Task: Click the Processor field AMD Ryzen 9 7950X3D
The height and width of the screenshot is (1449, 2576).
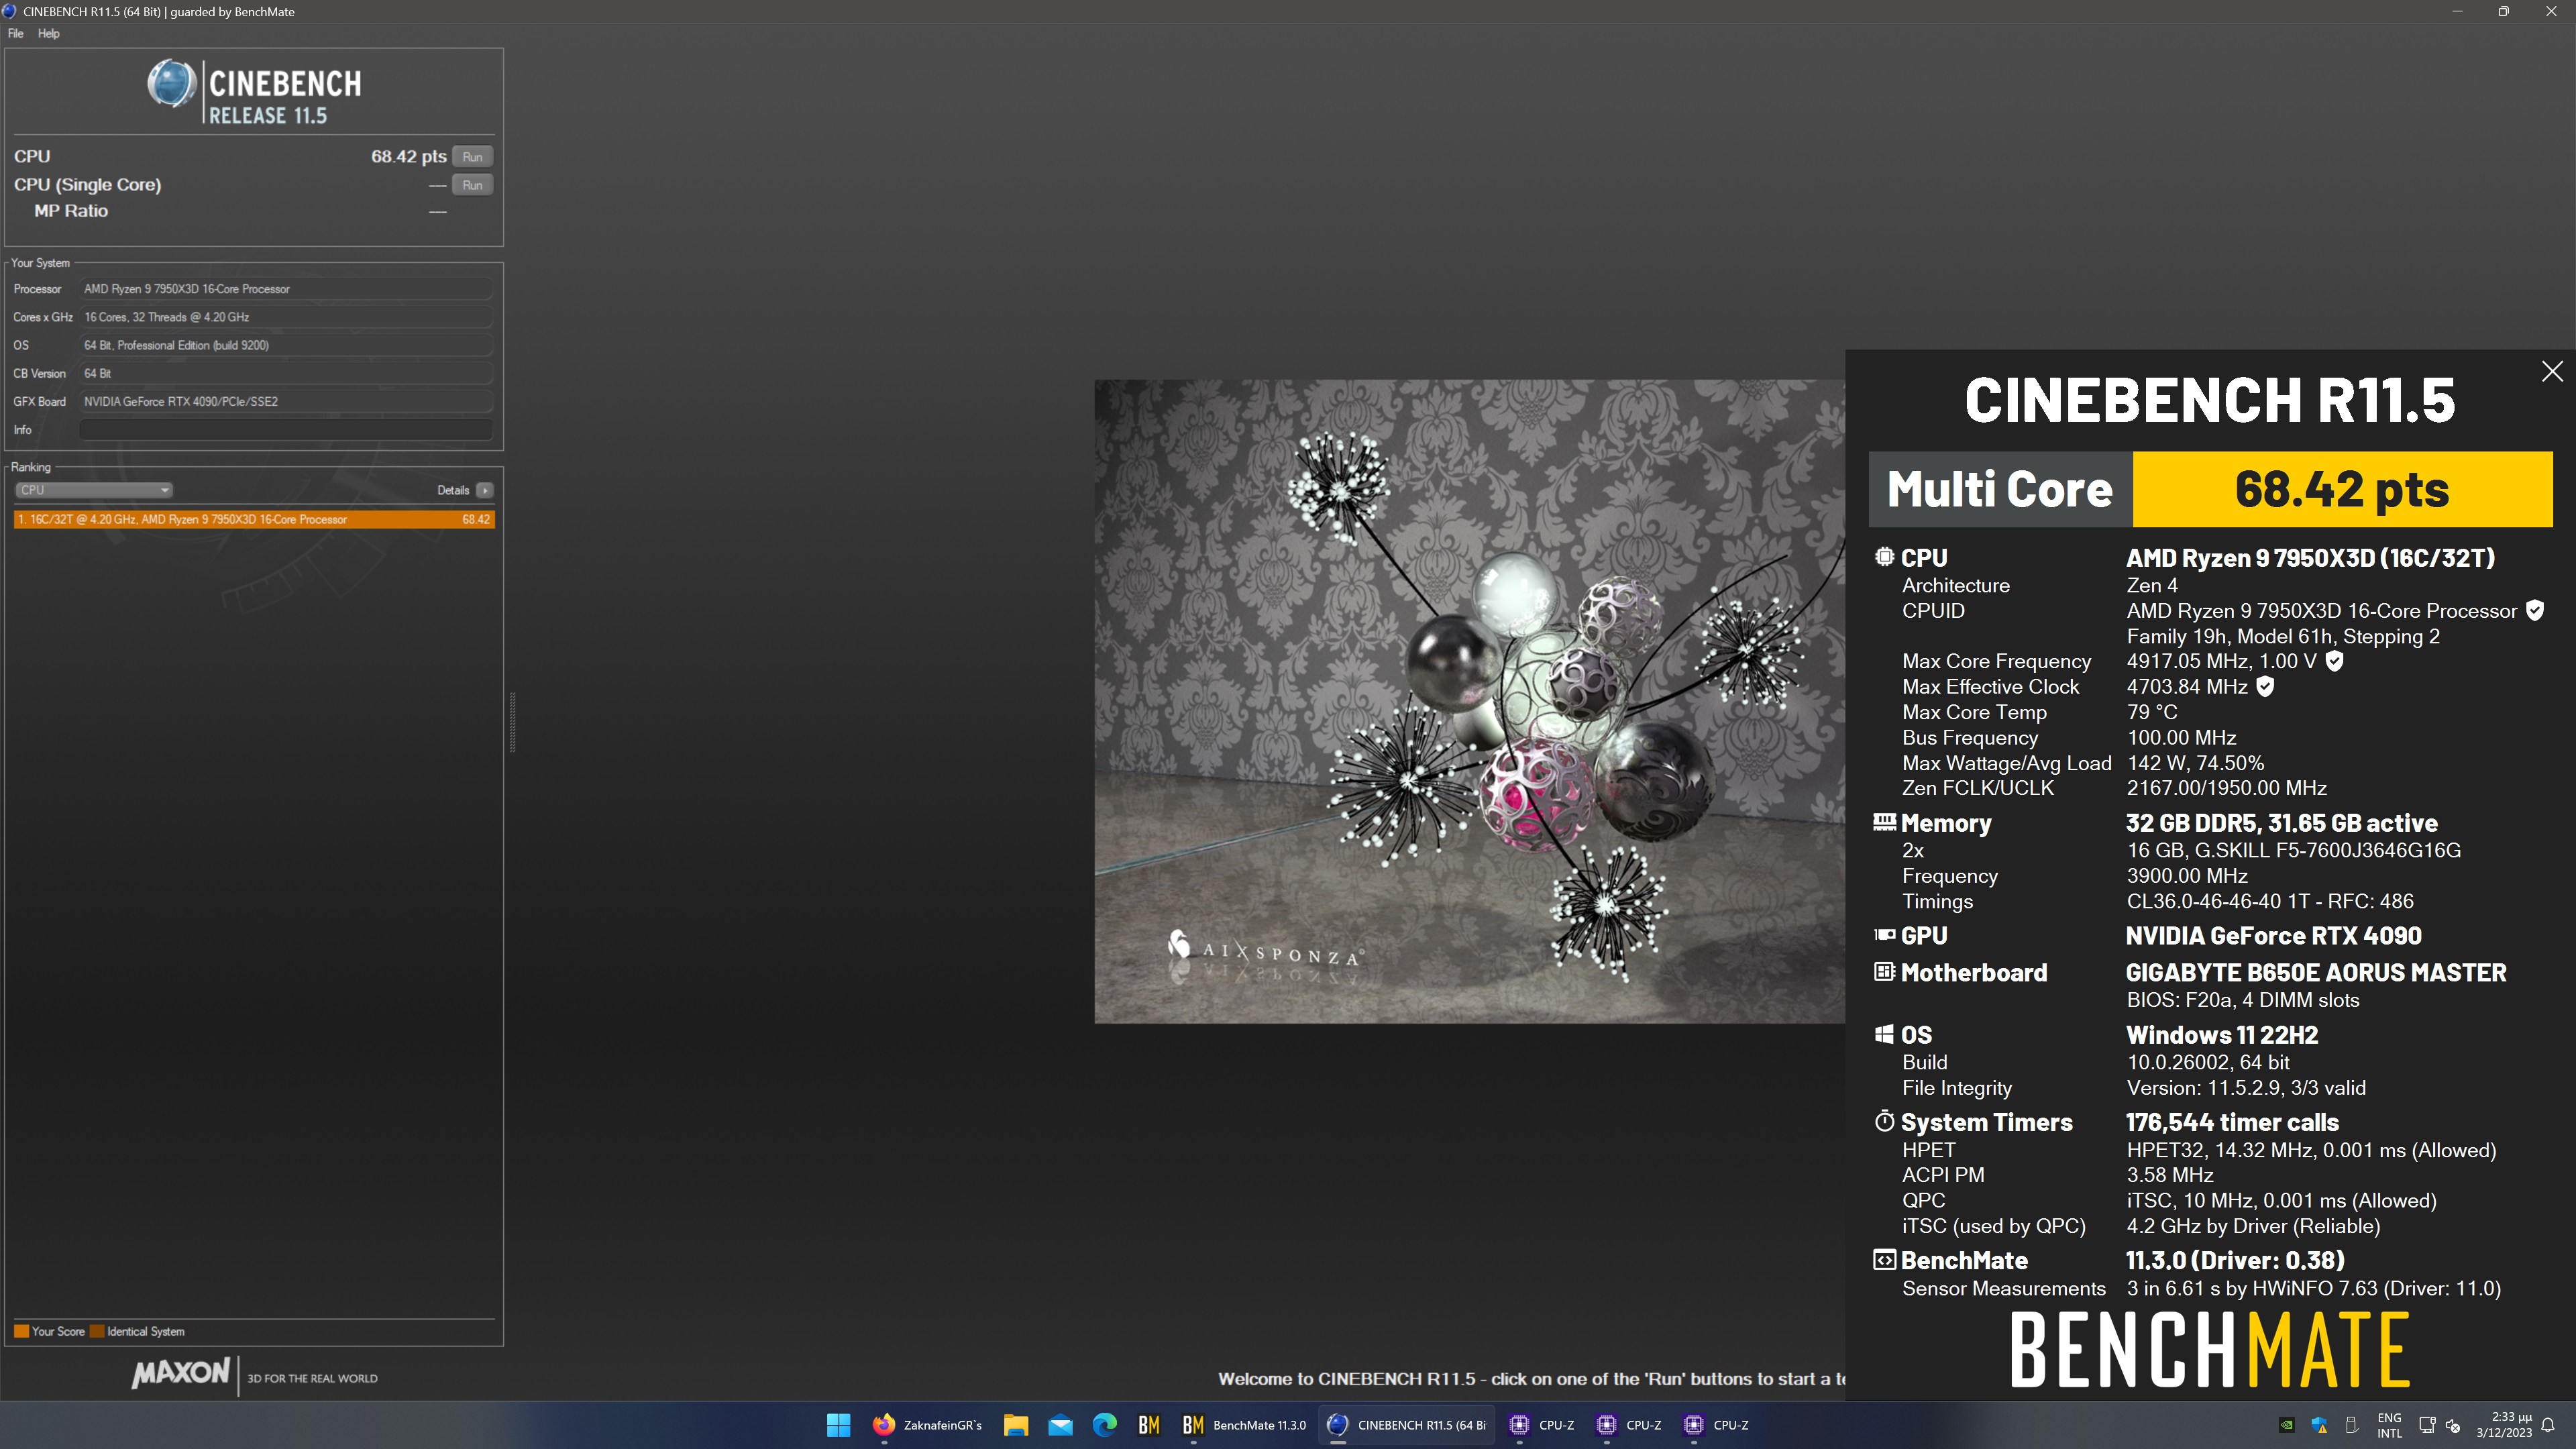Action: pos(286,289)
